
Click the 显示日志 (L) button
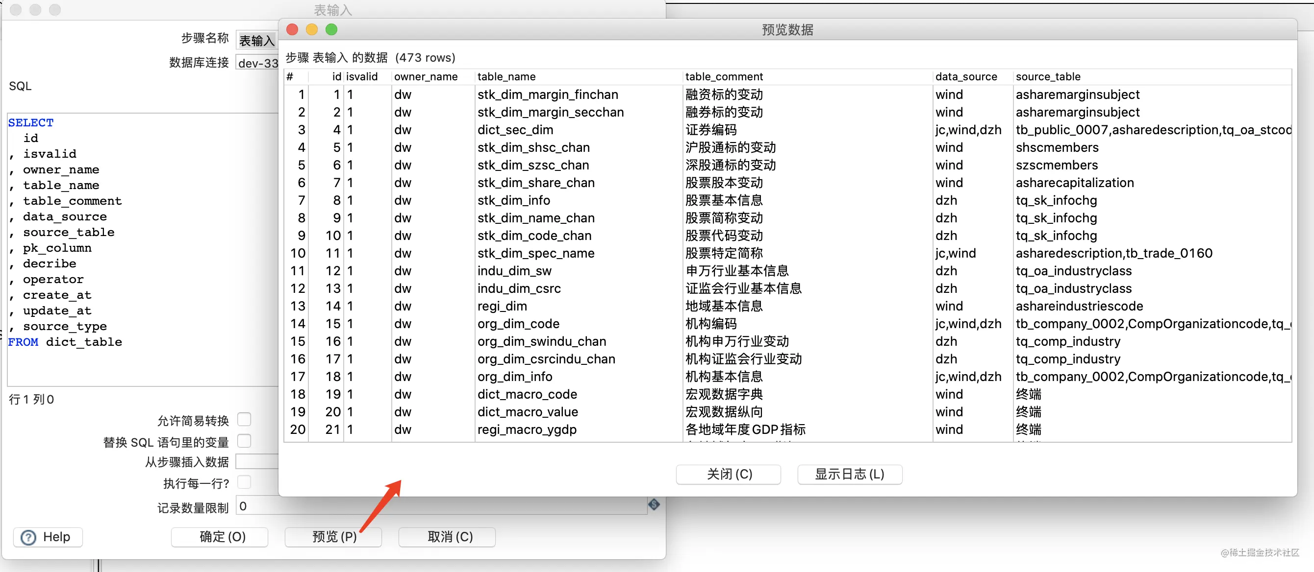click(x=849, y=474)
